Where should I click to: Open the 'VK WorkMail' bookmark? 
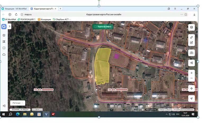pos(9,19)
